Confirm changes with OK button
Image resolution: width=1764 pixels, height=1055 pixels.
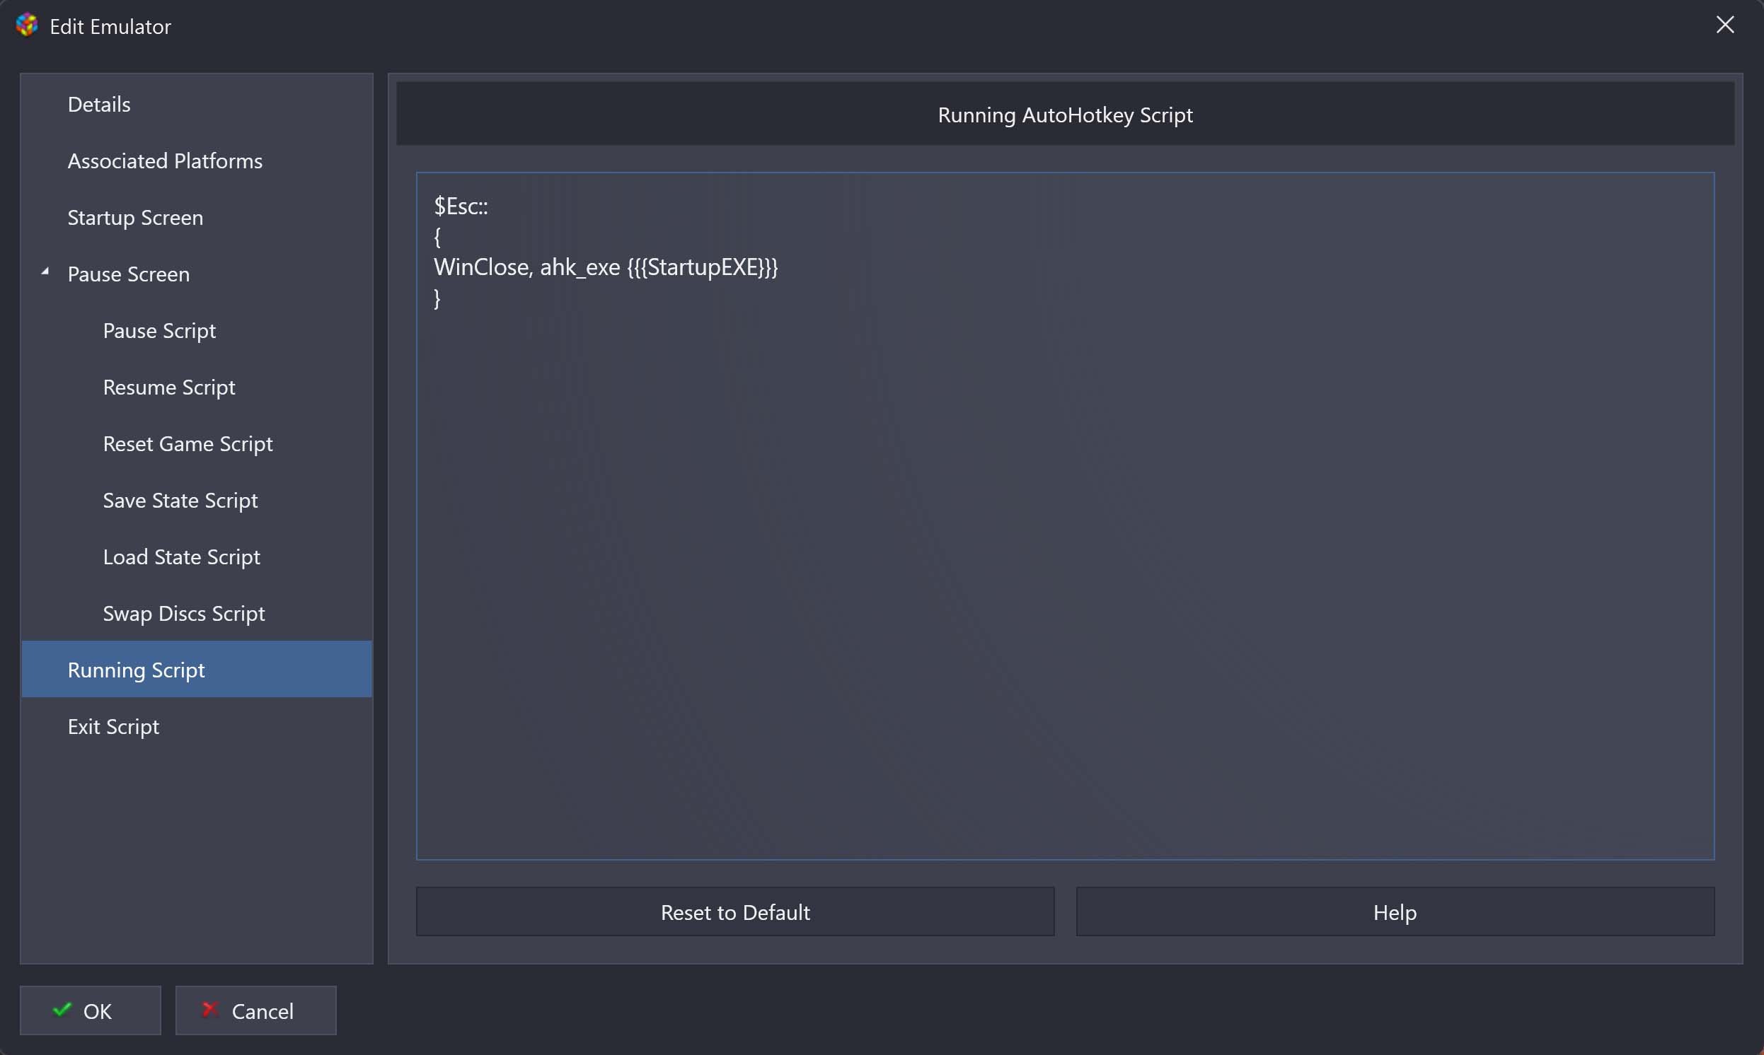click(x=91, y=1010)
